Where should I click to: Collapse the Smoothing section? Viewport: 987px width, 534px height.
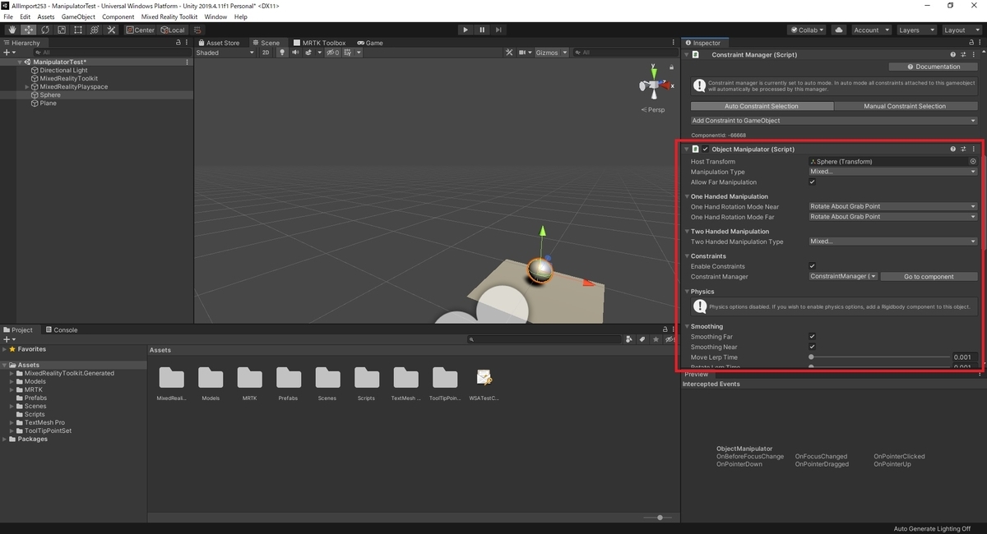pos(687,326)
